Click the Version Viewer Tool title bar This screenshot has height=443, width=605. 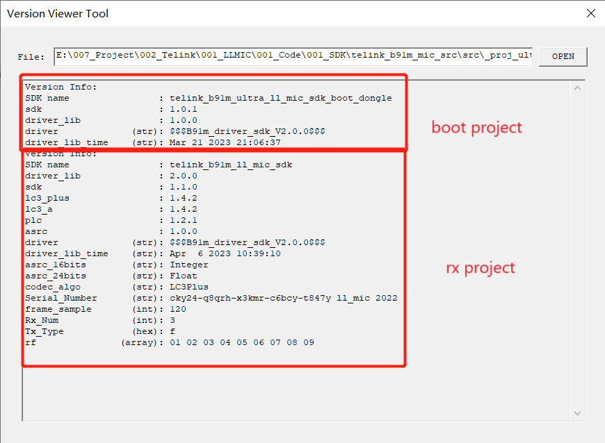coord(278,13)
